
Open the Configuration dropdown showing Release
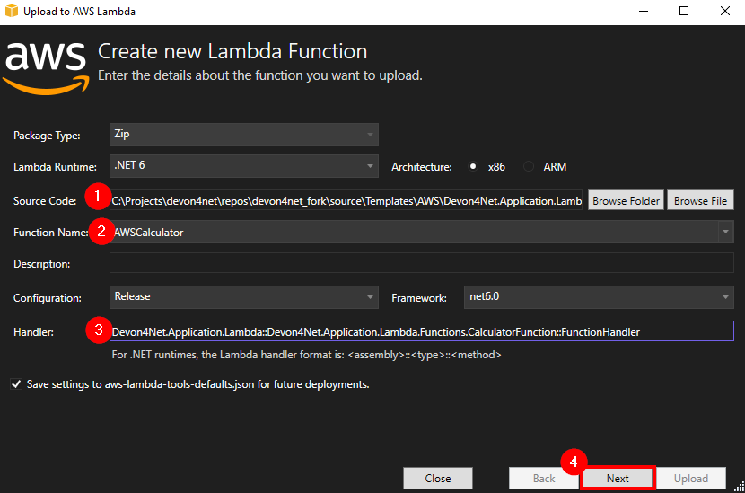[x=244, y=297]
